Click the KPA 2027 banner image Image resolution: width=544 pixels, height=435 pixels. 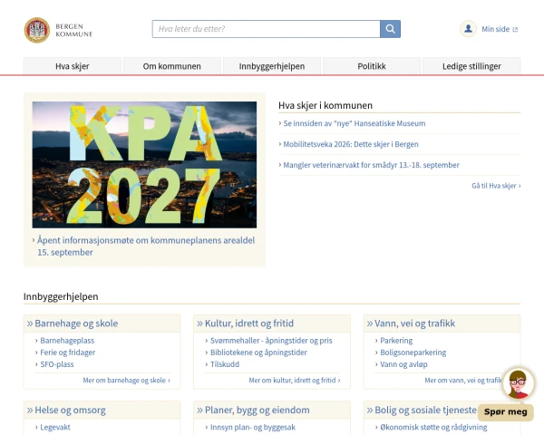tap(144, 165)
